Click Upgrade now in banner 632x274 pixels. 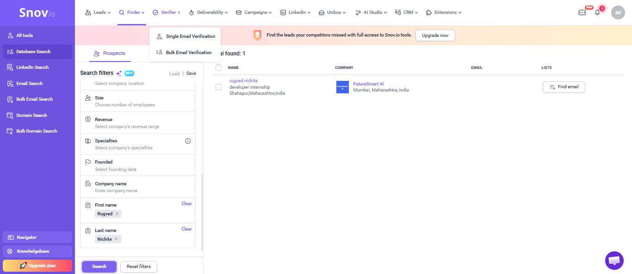click(x=435, y=36)
